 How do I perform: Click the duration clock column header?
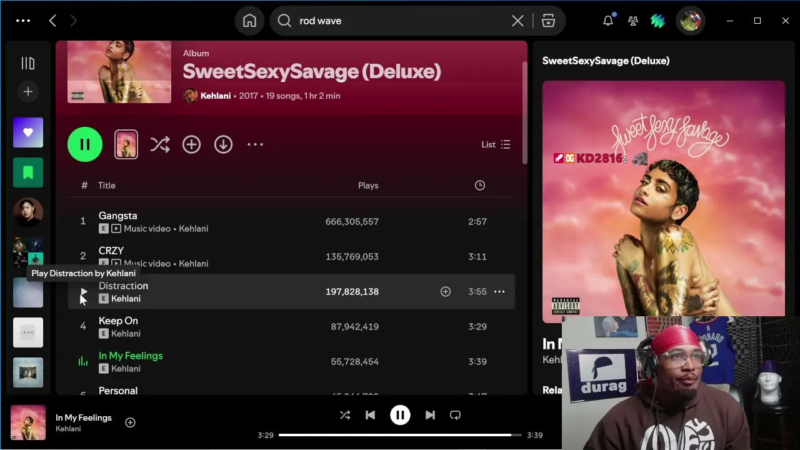[479, 185]
